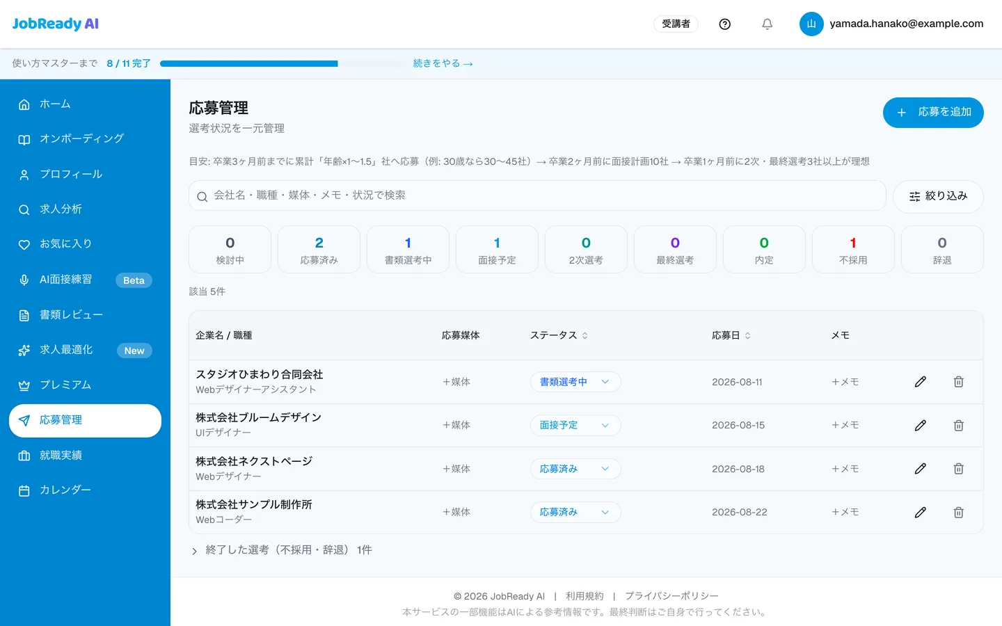The width and height of the screenshot is (1002, 626).
Task: Click the onboarding progress bar
Action: point(281,63)
